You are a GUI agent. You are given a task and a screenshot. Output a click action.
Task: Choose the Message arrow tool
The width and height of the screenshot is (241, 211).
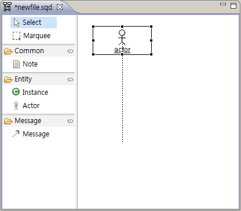coord(31,134)
